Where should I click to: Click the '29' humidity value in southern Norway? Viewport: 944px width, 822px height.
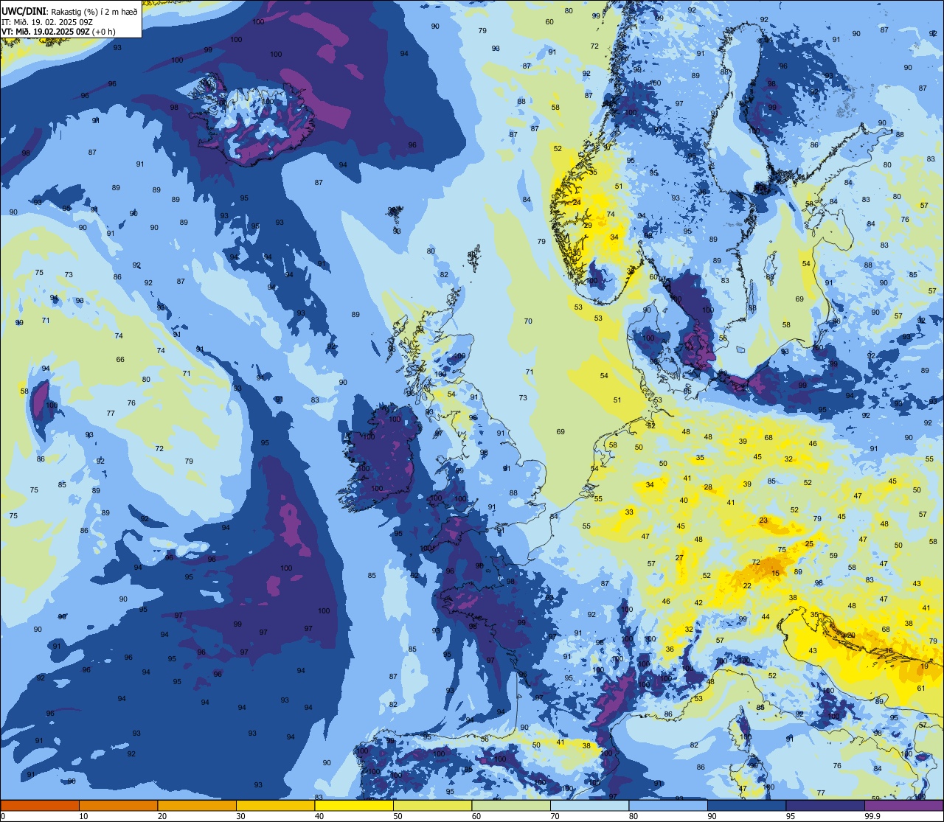click(588, 226)
